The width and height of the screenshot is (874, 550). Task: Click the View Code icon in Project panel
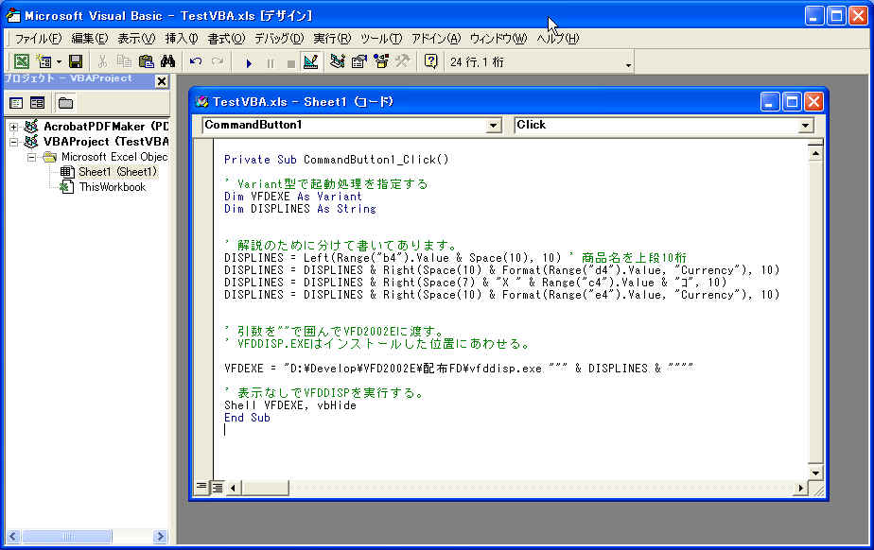[16, 102]
